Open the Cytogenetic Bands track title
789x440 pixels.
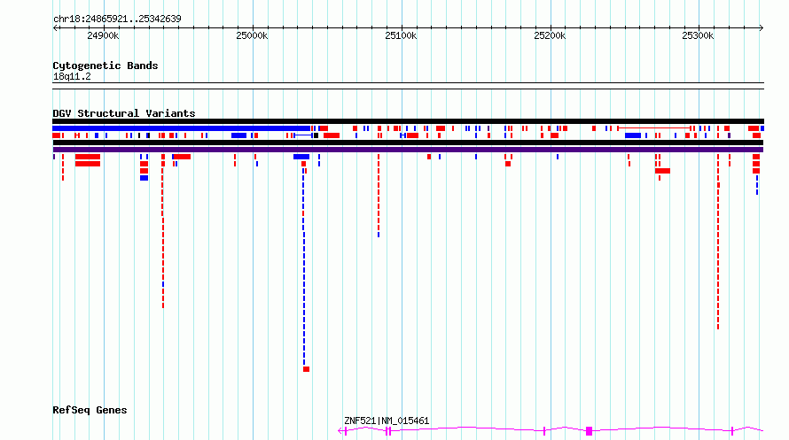coord(105,66)
